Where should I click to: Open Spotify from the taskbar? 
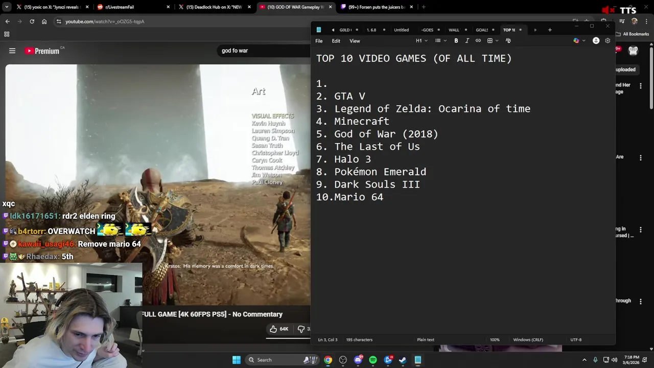click(373, 360)
